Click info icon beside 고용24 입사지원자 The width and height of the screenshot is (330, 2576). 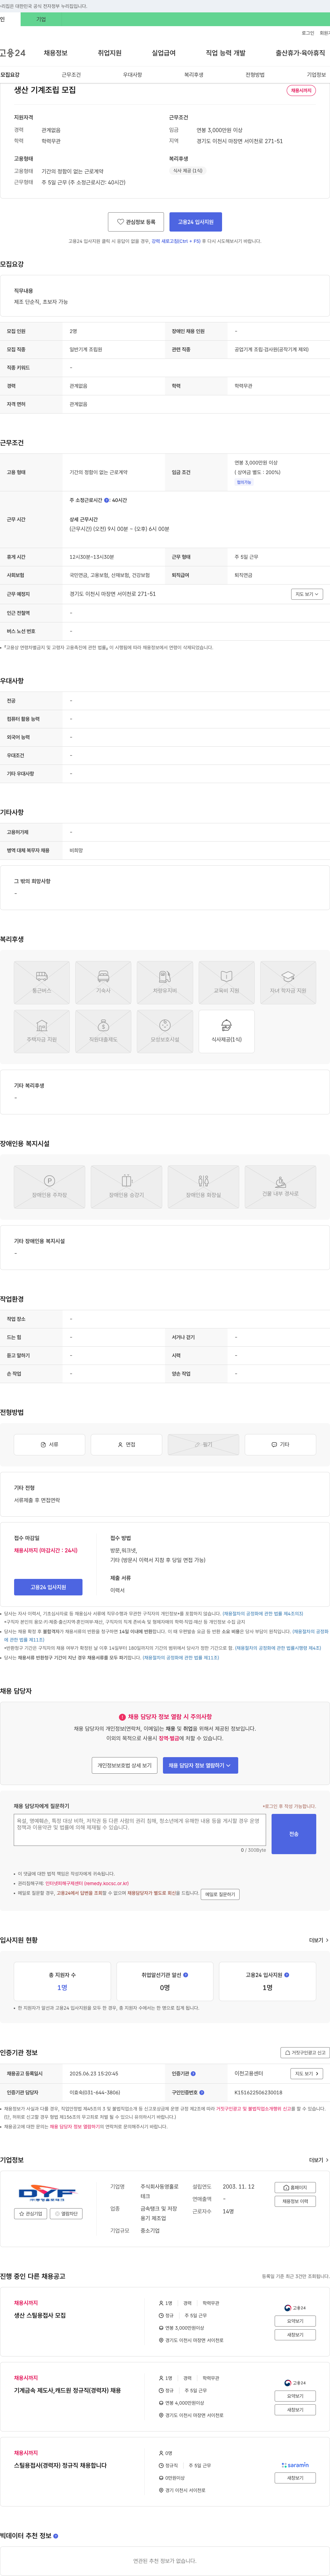point(287,1975)
